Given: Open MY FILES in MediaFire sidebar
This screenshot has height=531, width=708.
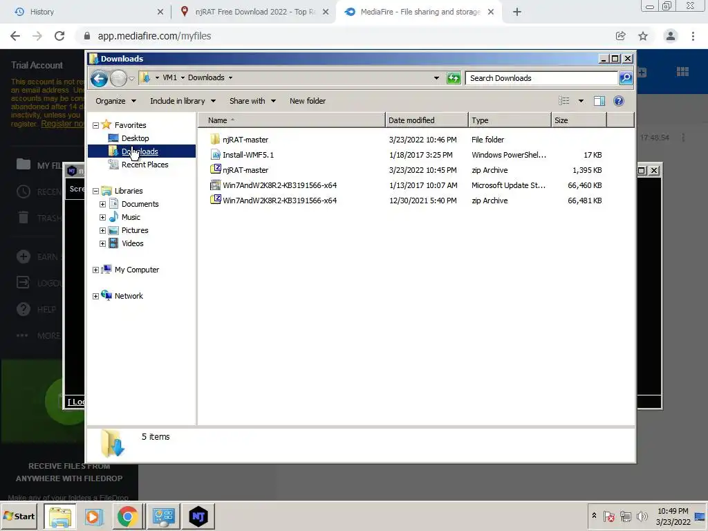Looking at the screenshot, I should click(x=39, y=165).
